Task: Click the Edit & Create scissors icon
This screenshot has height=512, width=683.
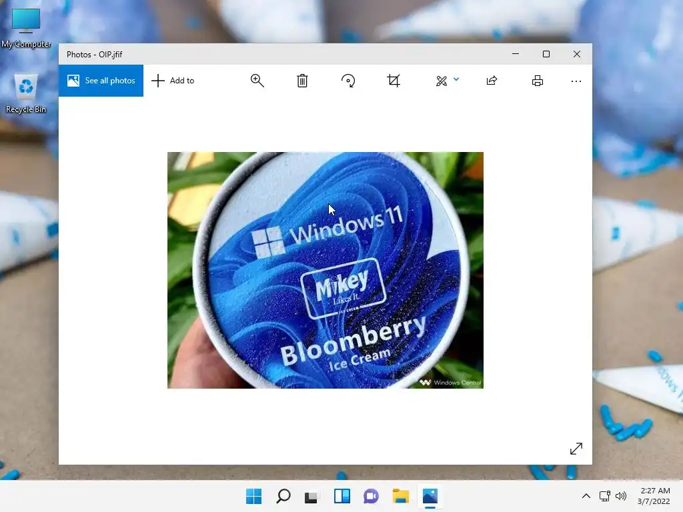Action: (442, 81)
